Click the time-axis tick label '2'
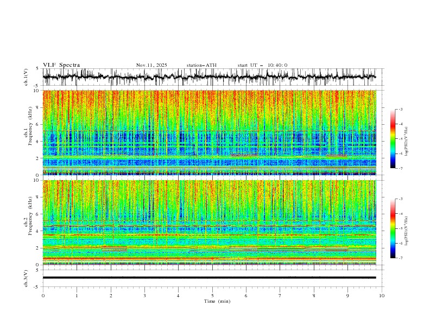The width and height of the screenshot is (430, 332). [x=111, y=296]
